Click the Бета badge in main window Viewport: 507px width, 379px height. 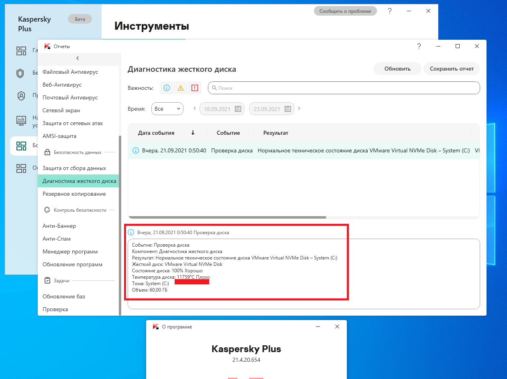(80, 19)
